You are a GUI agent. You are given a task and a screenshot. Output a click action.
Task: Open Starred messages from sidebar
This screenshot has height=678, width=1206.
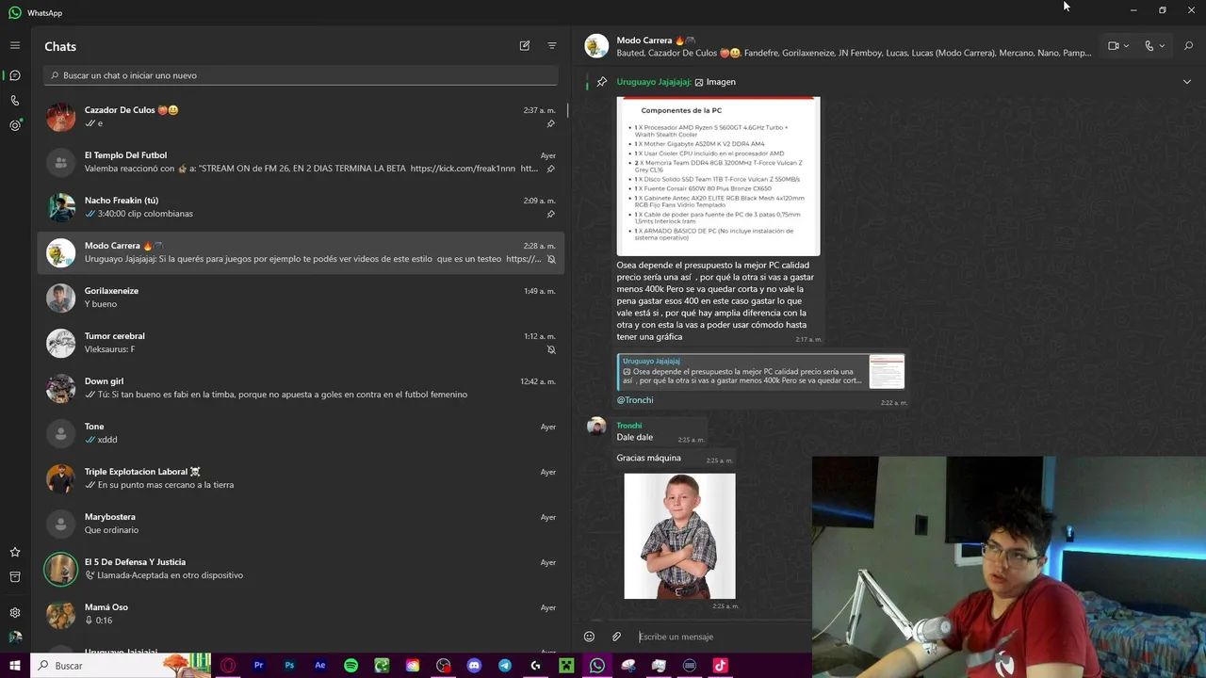click(x=15, y=552)
